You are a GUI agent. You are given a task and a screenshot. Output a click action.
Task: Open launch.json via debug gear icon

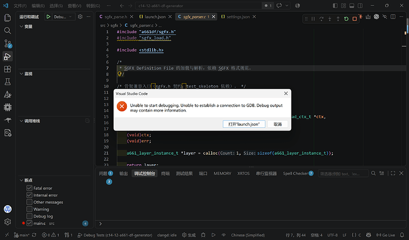click(x=80, y=17)
